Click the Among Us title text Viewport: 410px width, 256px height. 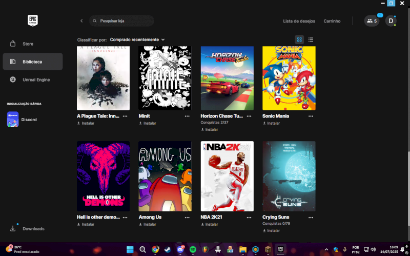[x=150, y=217]
